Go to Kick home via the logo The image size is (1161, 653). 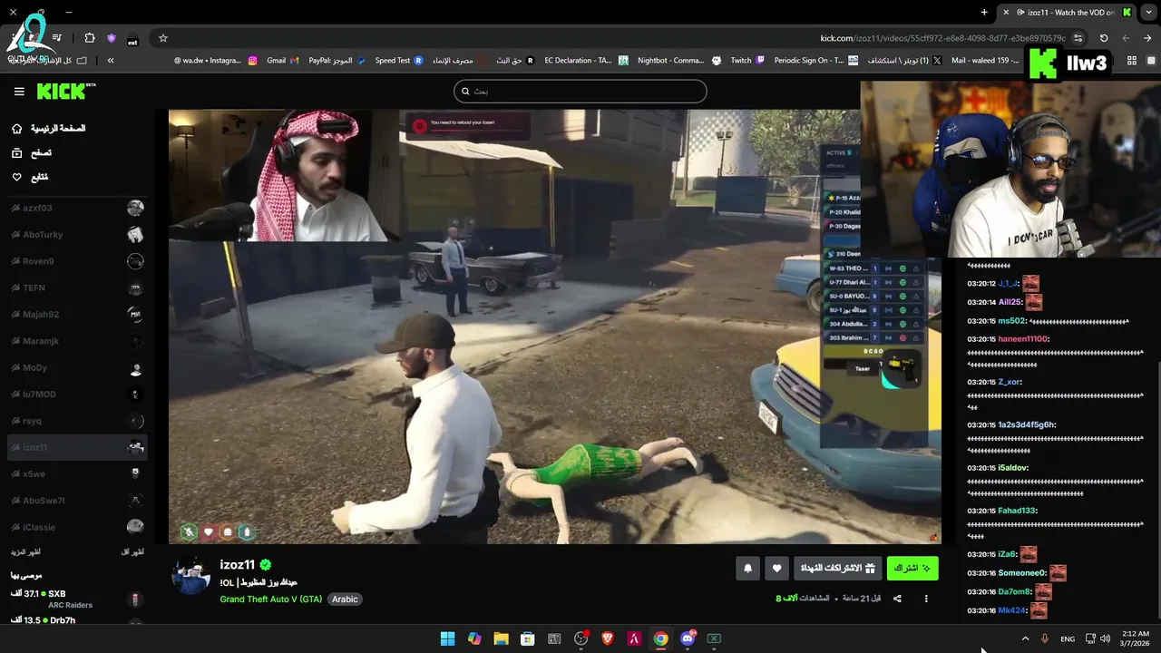click(x=65, y=91)
